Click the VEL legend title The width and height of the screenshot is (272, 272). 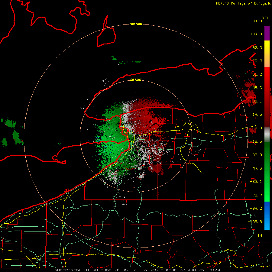tap(265, 18)
